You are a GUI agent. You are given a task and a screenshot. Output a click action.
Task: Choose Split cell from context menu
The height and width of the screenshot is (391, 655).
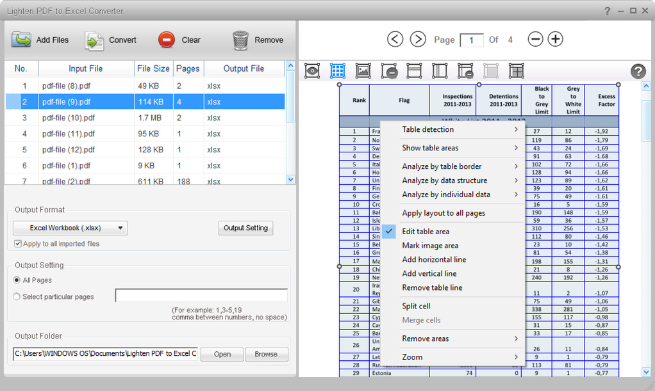(453, 306)
